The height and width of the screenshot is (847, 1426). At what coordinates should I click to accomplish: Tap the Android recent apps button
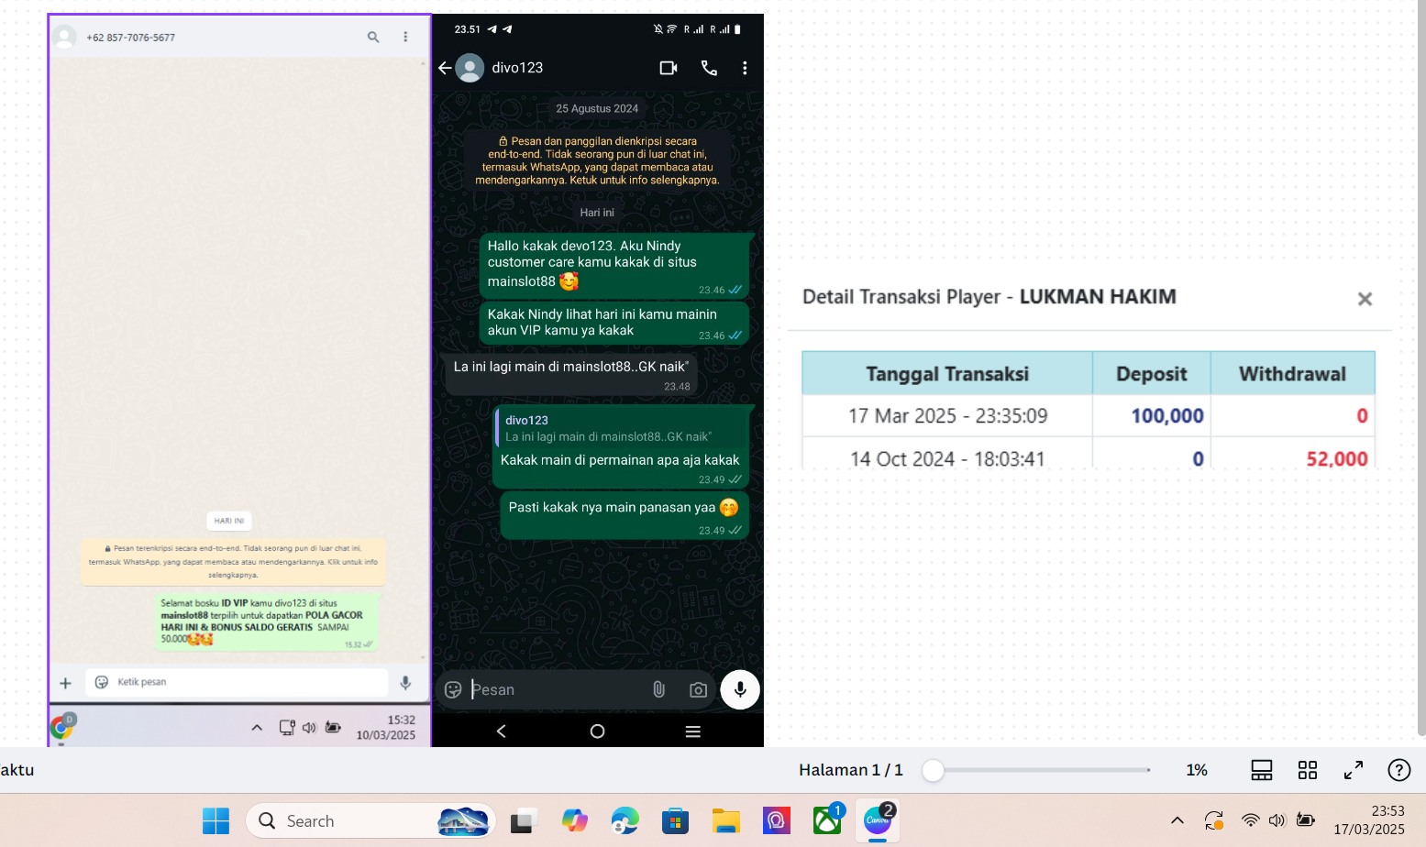pos(693,731)
